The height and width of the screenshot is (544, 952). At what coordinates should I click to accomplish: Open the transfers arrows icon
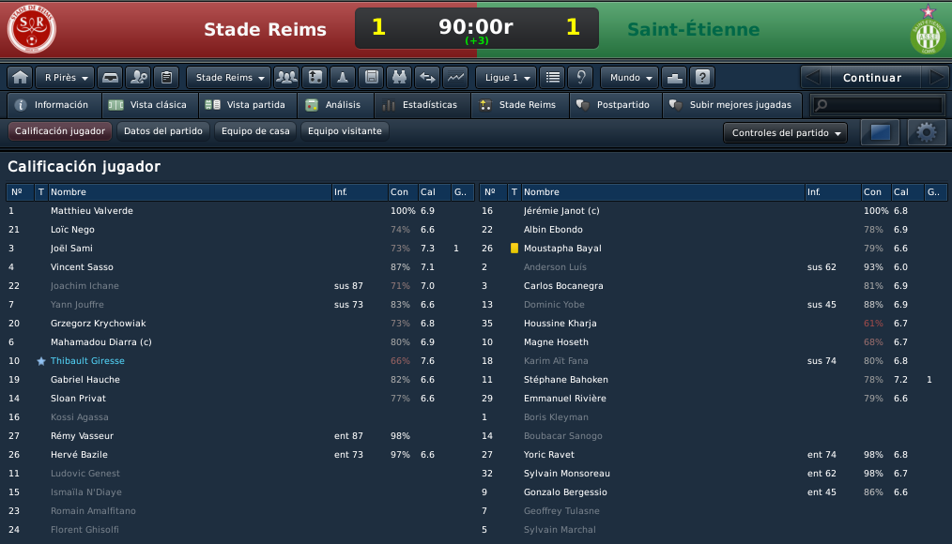point(427,78)
